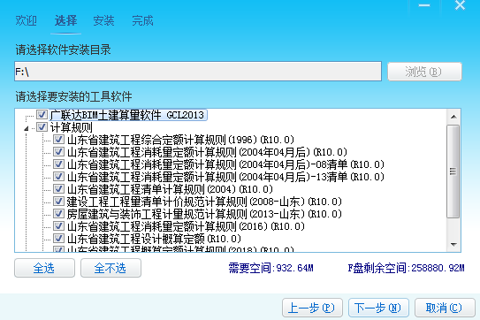Toggle the 计算规则 parent checkbox

tap(42, 127)
